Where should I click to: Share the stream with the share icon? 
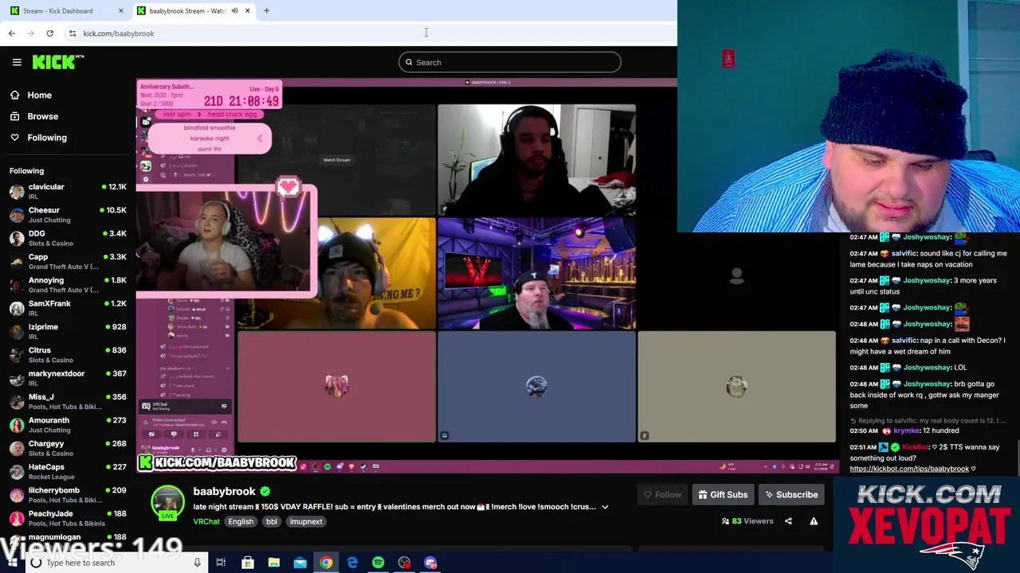coord(788,521)
